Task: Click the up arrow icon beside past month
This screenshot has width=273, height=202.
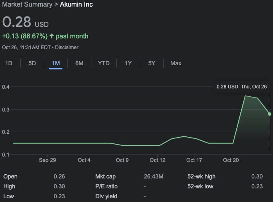Action: click(x=52, y=36)
